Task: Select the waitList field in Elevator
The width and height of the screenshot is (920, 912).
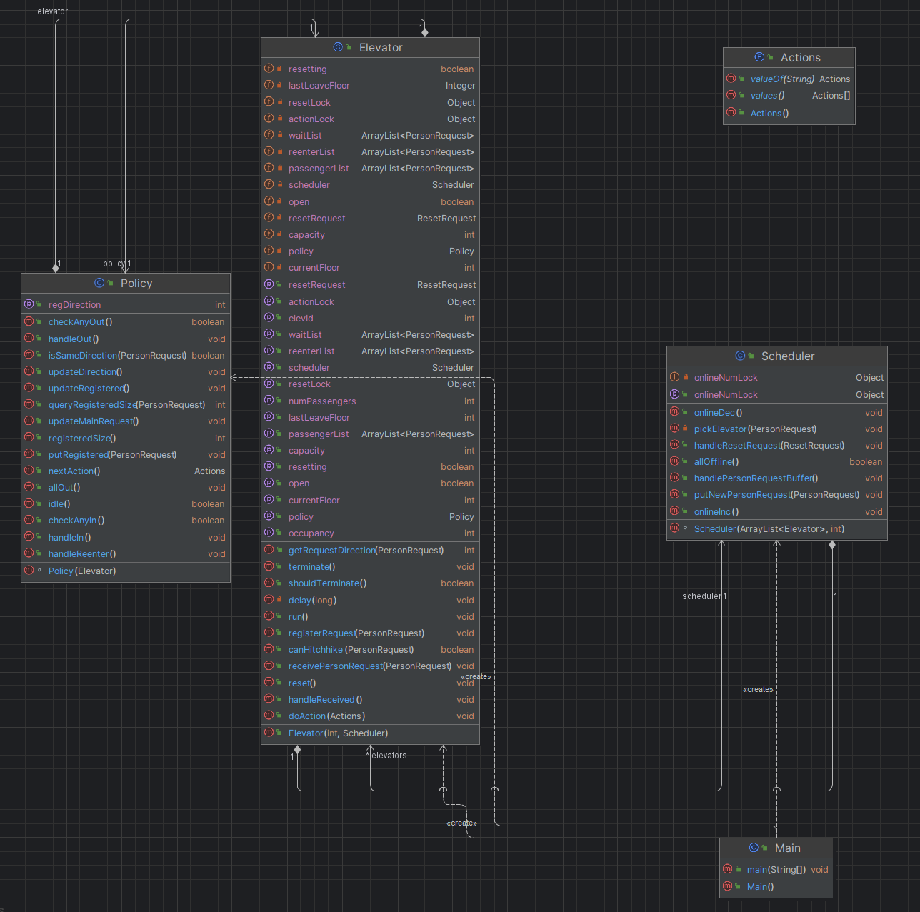Action: pos(370,136)
